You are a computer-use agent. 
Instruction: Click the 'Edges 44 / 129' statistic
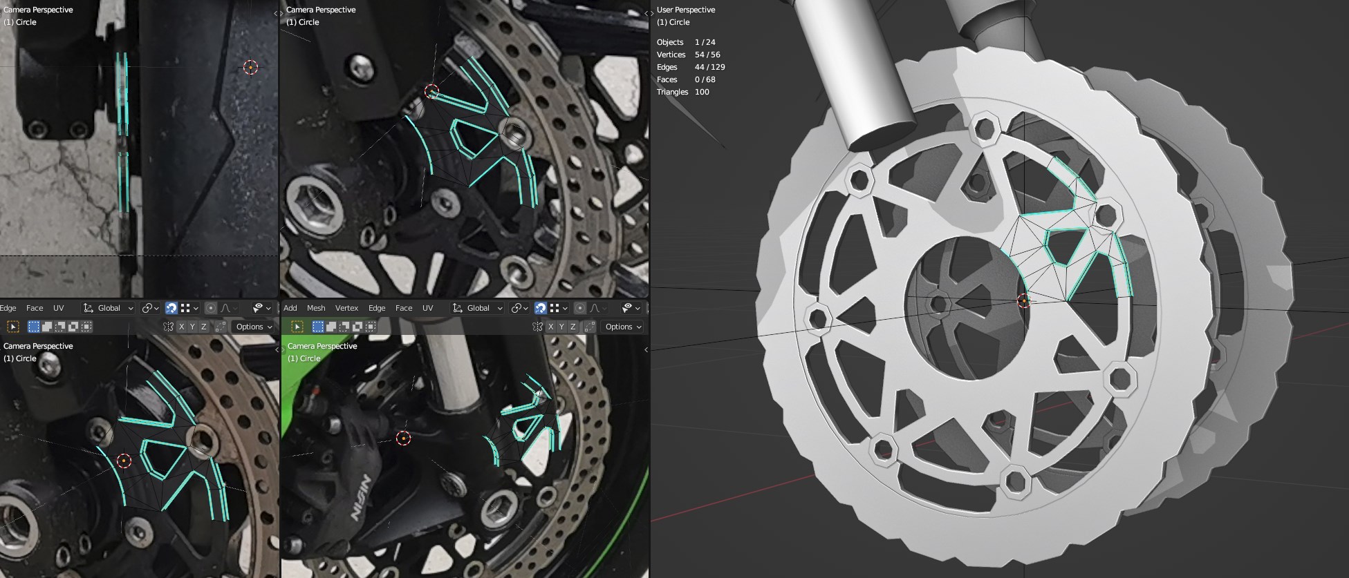point(691,67)
